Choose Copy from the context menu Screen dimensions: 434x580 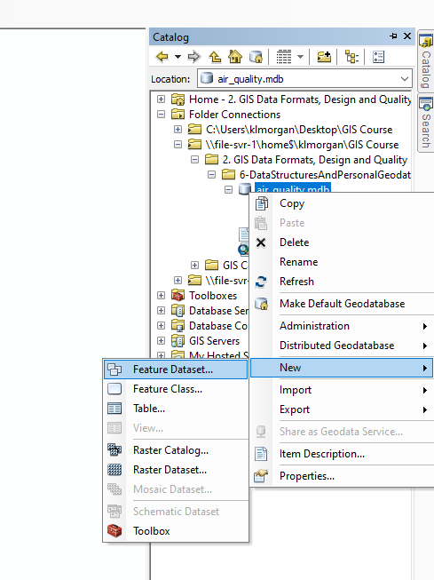292,203
